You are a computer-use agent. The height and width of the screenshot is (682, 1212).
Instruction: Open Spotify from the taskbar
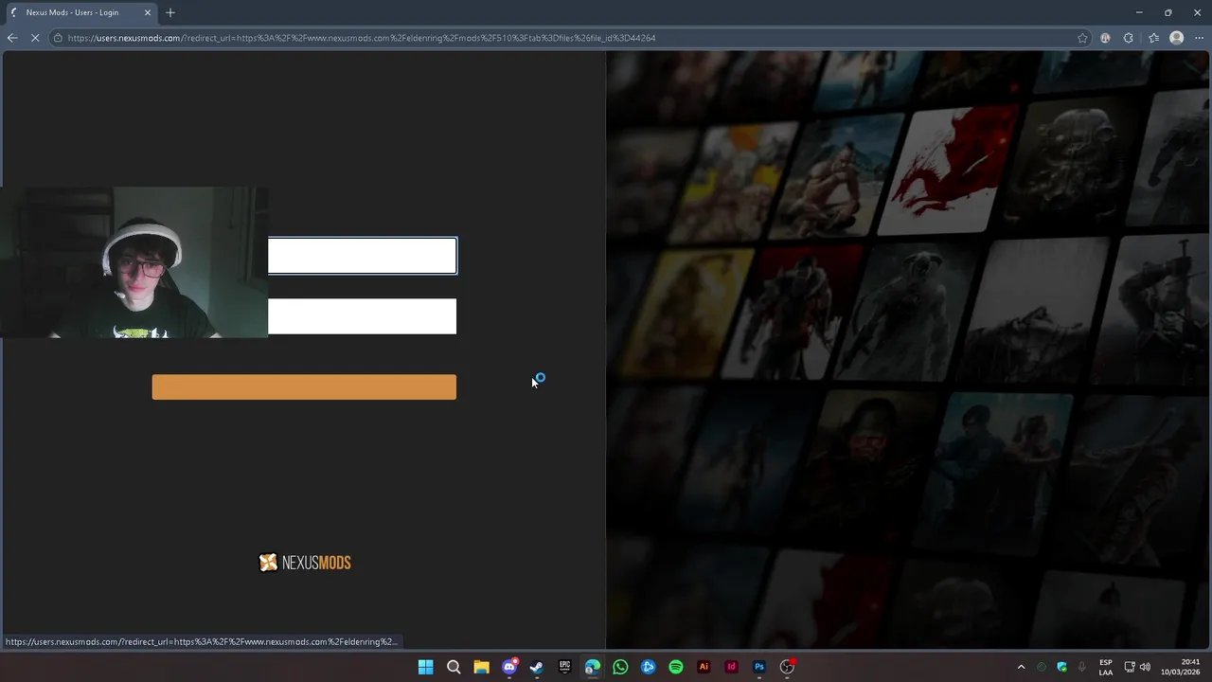pyautogui.click(x=676, y=667)
